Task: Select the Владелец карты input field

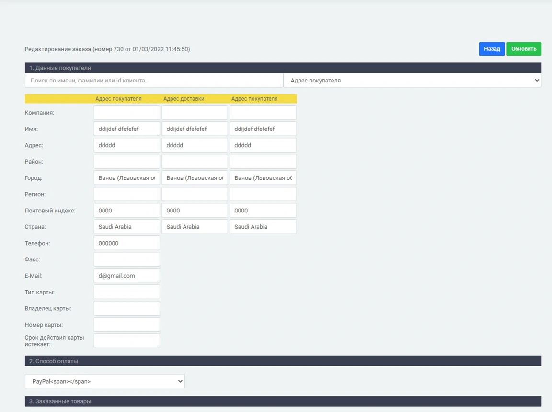Action: pos(126,308)
